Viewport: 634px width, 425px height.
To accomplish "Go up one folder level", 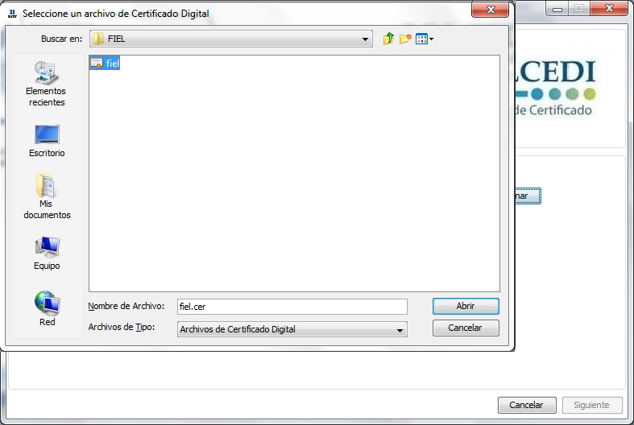I will pyautogui.click(x=388, y=39).
